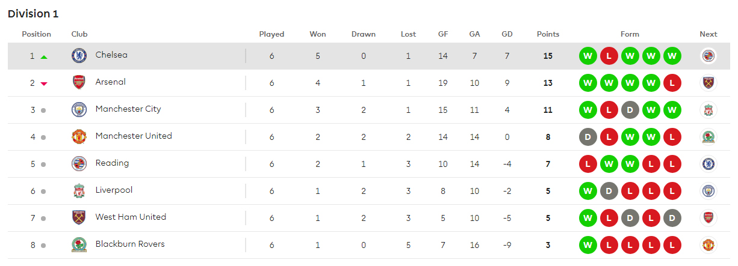Screen dimensions: 738x266
Task: Open the West Ham United club link
Action: (x=131, y=217)
